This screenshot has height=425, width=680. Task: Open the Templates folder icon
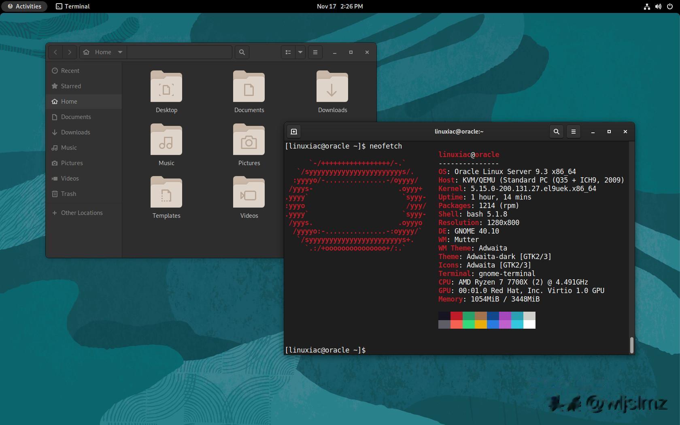pyautogui.click(x=166, y=193)
